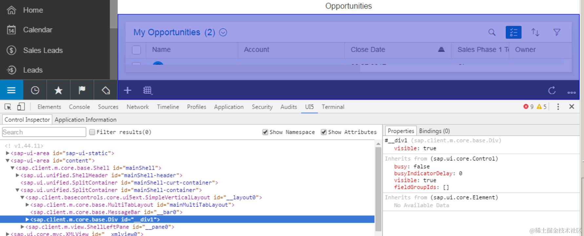The width and height of the screenshot is (584, 236).
Task: Click the search magnifier in My Opportunities
Action: [492, 32]
